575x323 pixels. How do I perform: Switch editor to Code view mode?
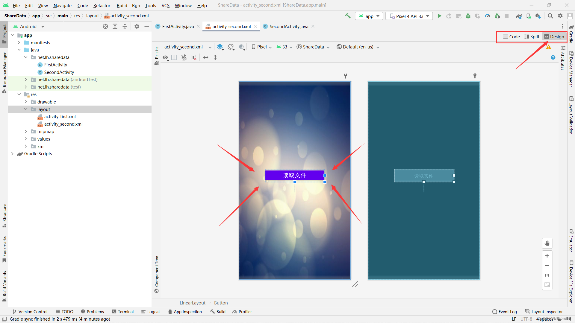[x=512, y=37]
